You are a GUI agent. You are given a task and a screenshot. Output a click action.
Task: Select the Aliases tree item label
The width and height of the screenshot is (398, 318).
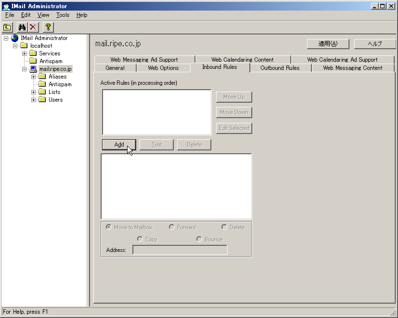pos(58,77)
